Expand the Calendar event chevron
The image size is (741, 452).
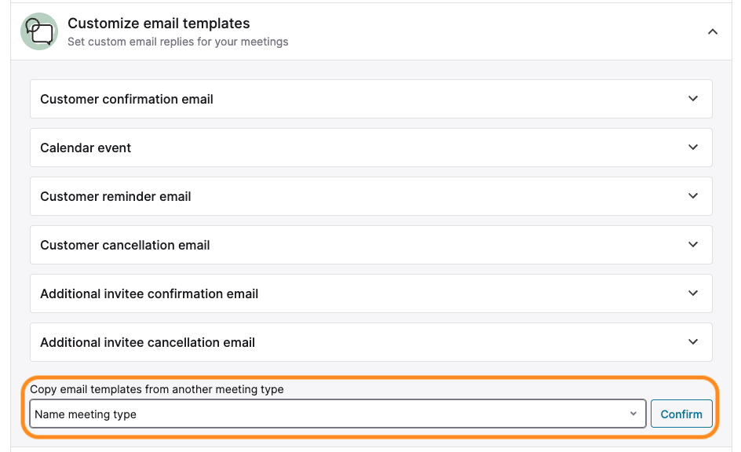click(693, 148)
